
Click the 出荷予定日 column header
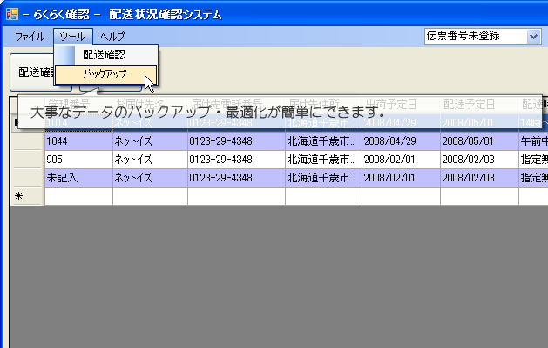pyautogui.click(x=402, y=104)
